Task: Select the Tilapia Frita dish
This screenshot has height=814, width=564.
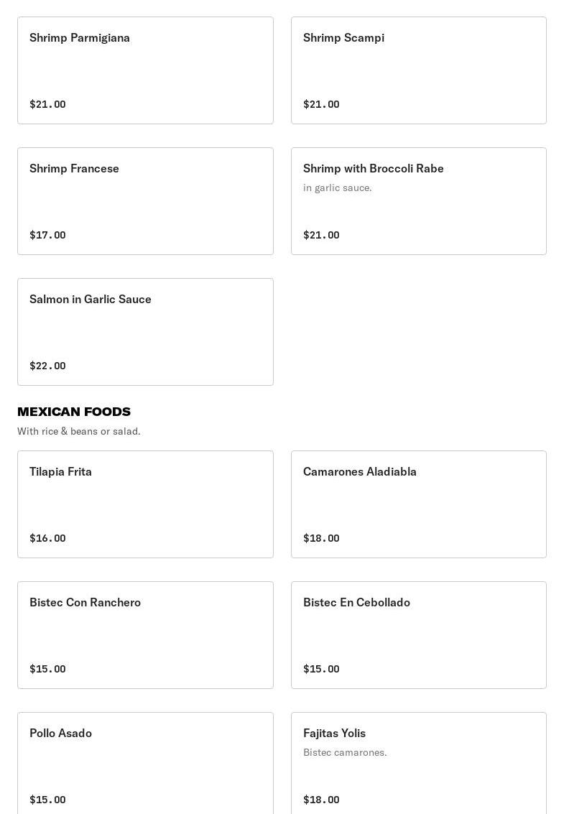Action: tap(145, 504)
